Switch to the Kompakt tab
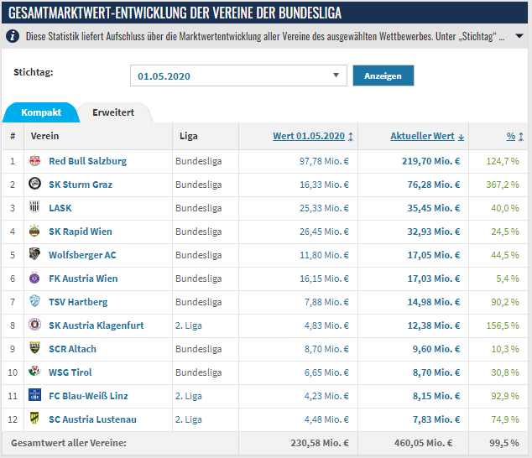Viewport: 532px width, 458px height. click(41, 112)
